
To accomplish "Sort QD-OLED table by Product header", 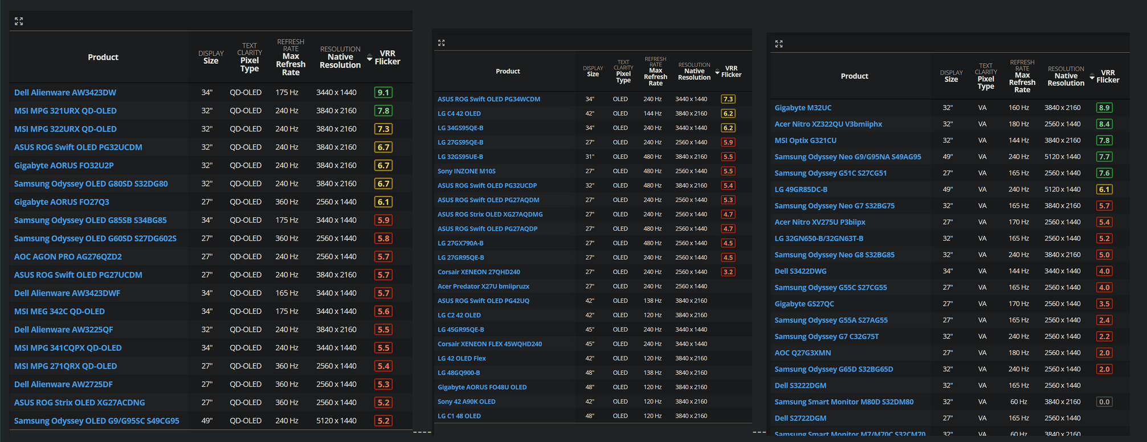I will [103, 57].
